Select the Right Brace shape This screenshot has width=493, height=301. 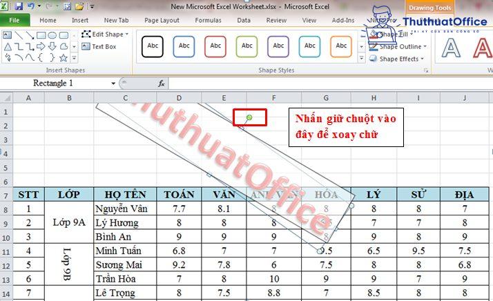pyautogui.click(x=52, y=58)
